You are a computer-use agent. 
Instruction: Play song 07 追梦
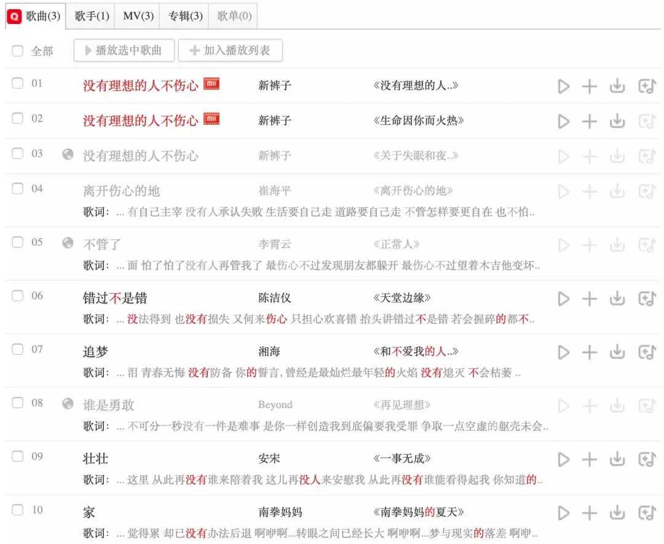click(563, 352)
